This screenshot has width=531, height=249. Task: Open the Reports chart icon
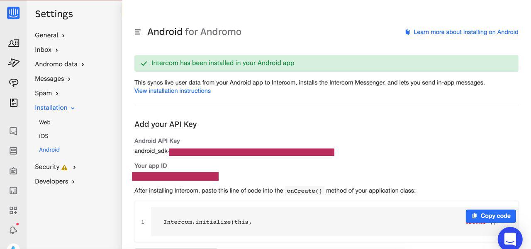click(13, 191)
